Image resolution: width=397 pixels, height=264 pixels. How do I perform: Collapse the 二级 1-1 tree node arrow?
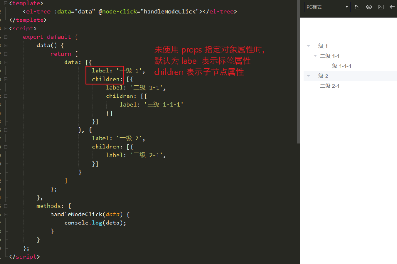[x=316, y=56]
